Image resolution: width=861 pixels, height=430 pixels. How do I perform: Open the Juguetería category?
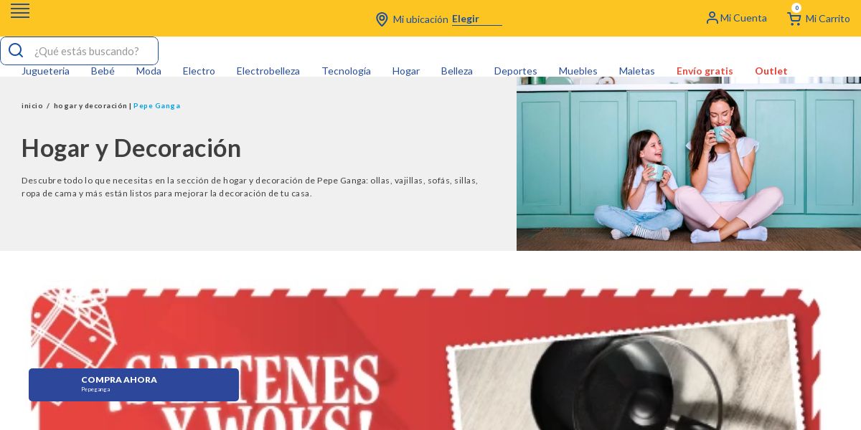coord(45,71)
